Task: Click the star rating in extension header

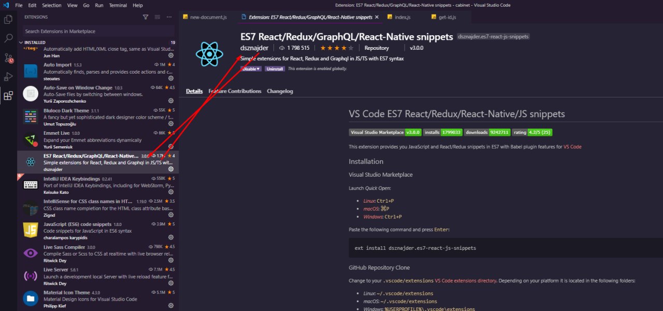Action: pos(337,48)
